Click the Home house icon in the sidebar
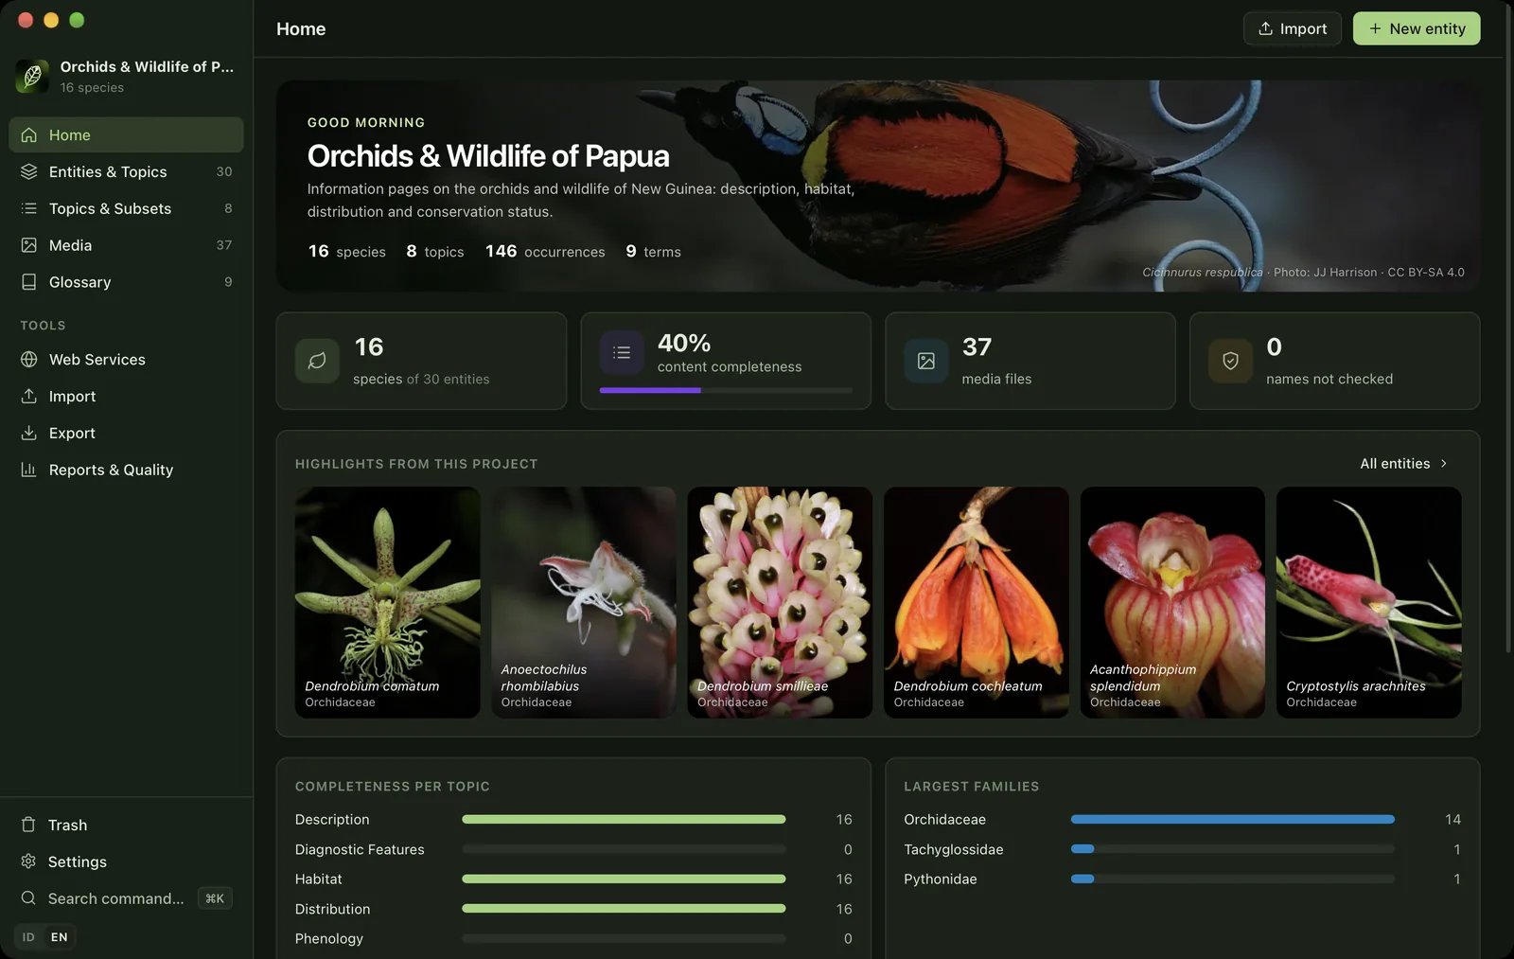1514x959 pixels. tap(29, 135)
